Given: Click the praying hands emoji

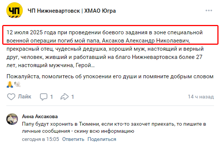Looking at the screenshot, I should pyautogui.click(x=10, y=85).
